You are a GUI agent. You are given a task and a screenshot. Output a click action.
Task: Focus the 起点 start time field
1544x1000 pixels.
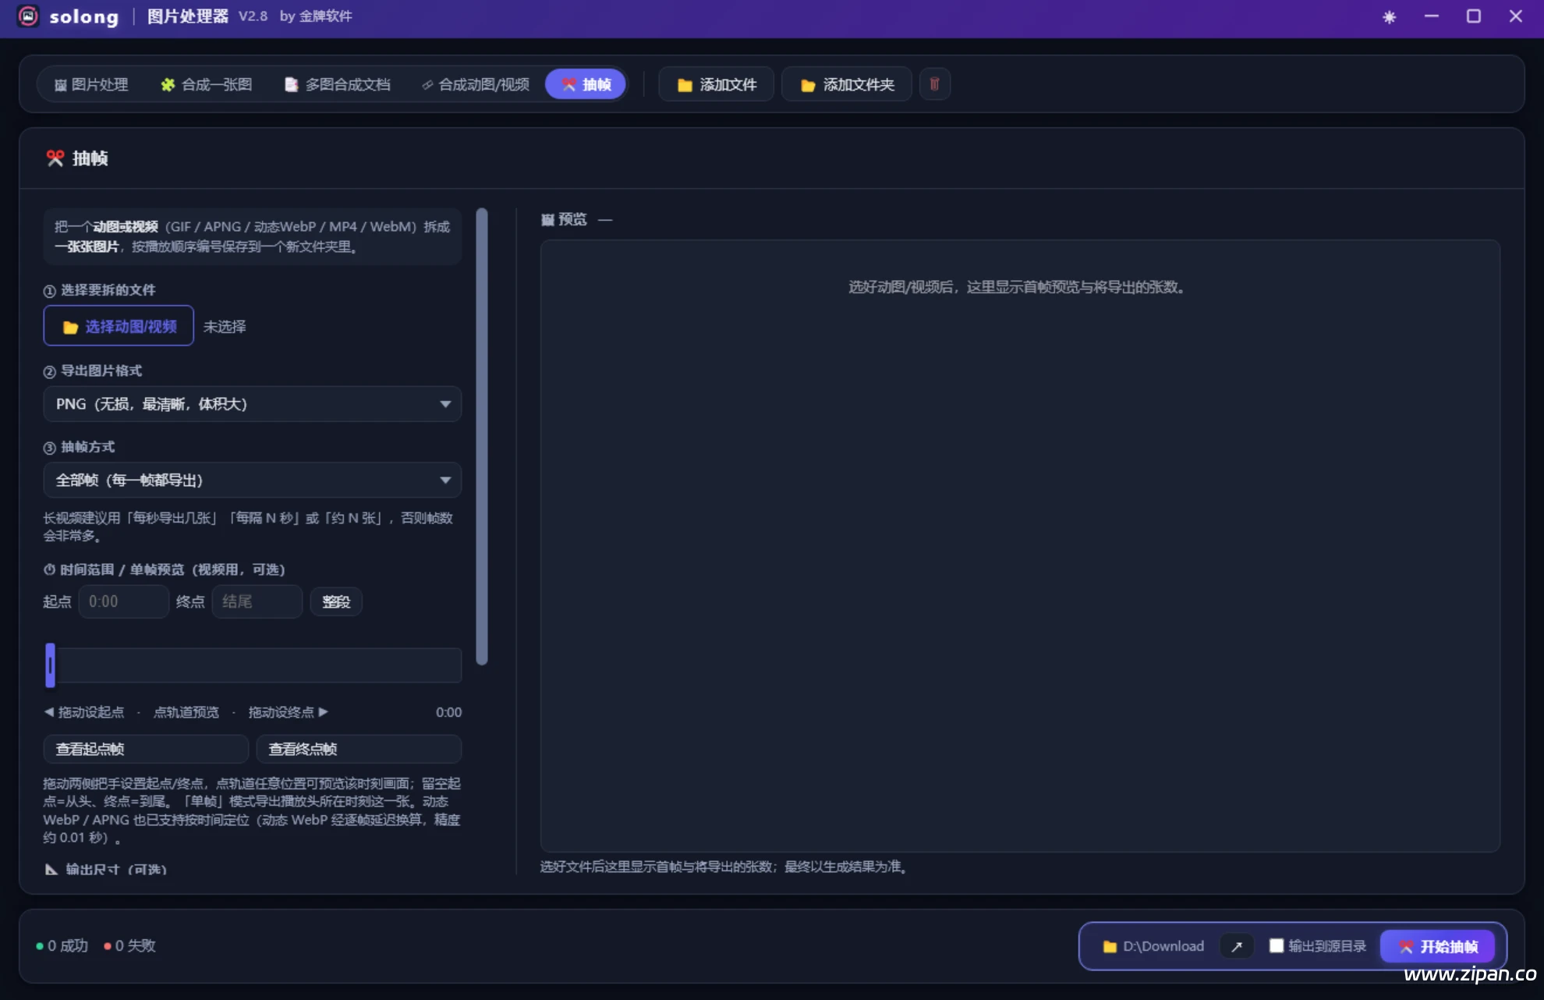(124, 601)
